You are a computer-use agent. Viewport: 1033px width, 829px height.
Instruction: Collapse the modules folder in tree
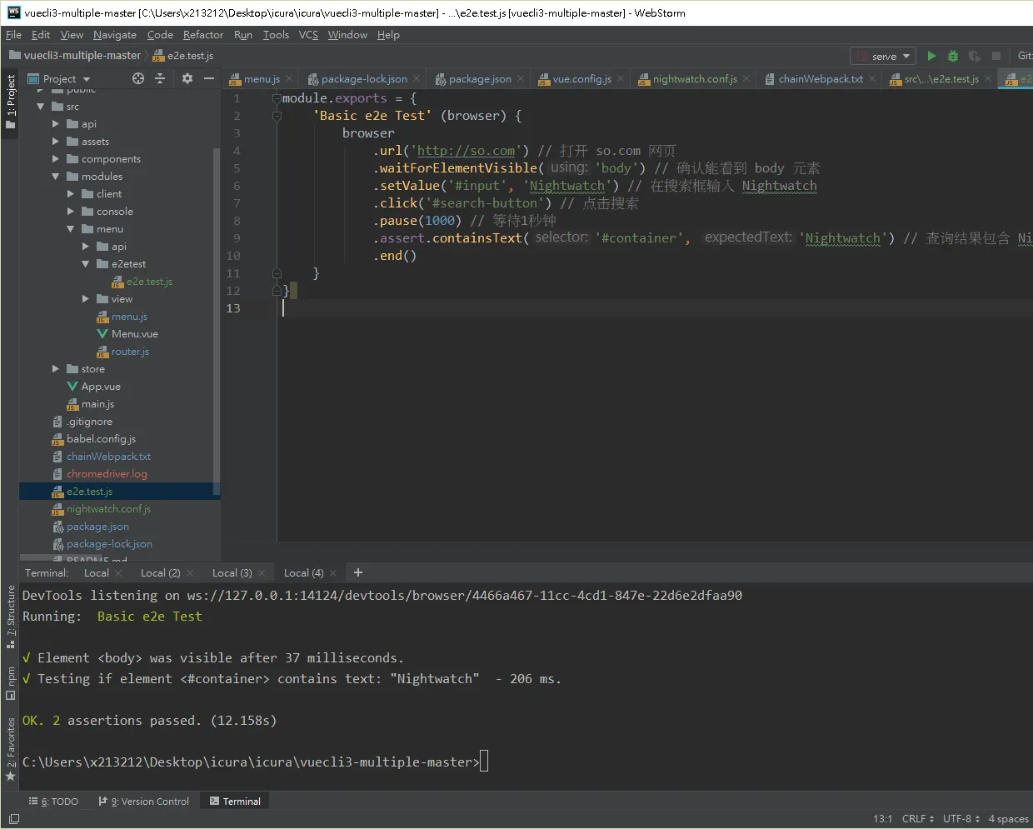(56, 177)
